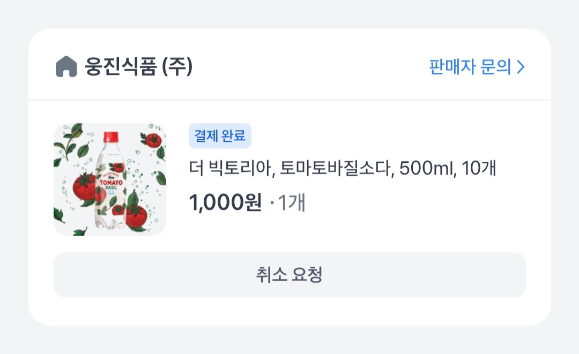
Task: Click the right arrow icon in seller header
Action: coord(521,67)
